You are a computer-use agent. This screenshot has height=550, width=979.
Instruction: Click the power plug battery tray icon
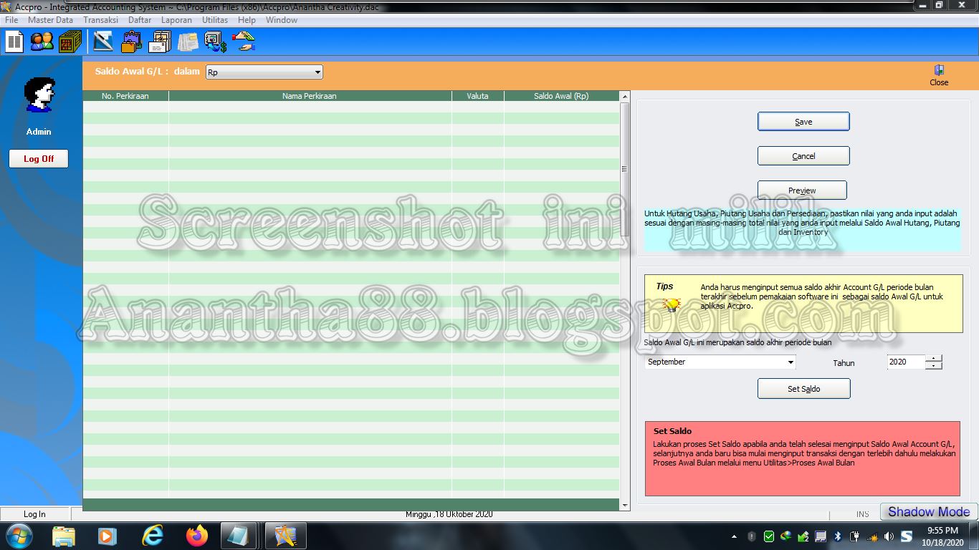pyautogui.click(x=854, y=536)
